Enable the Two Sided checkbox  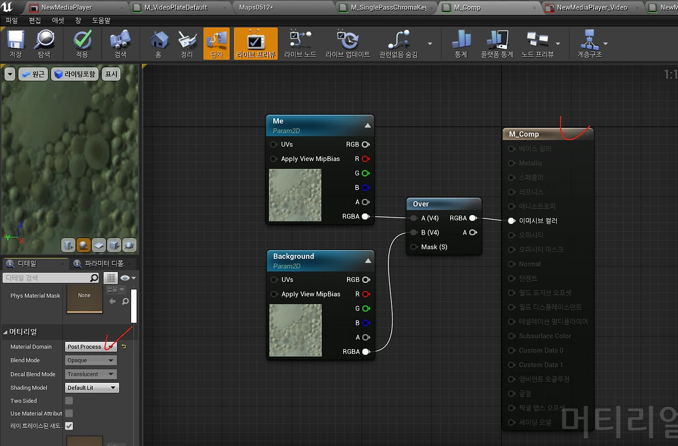tap(69, 401)
